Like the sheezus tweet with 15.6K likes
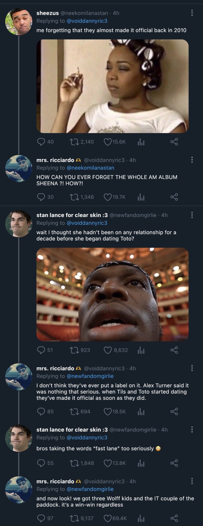Image resolution: width=203 pixels, height=526 pixels. [108, 142]
